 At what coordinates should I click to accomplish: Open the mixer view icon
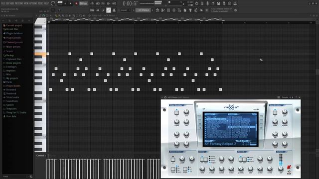(174, 10)
